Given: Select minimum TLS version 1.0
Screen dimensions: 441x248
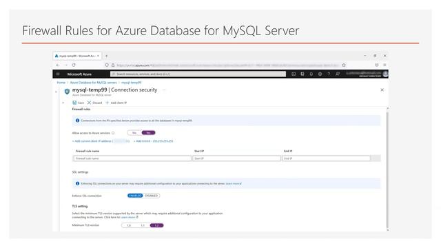Looking at the screenshot, I should pyautogui.click(x=129, y=225).
